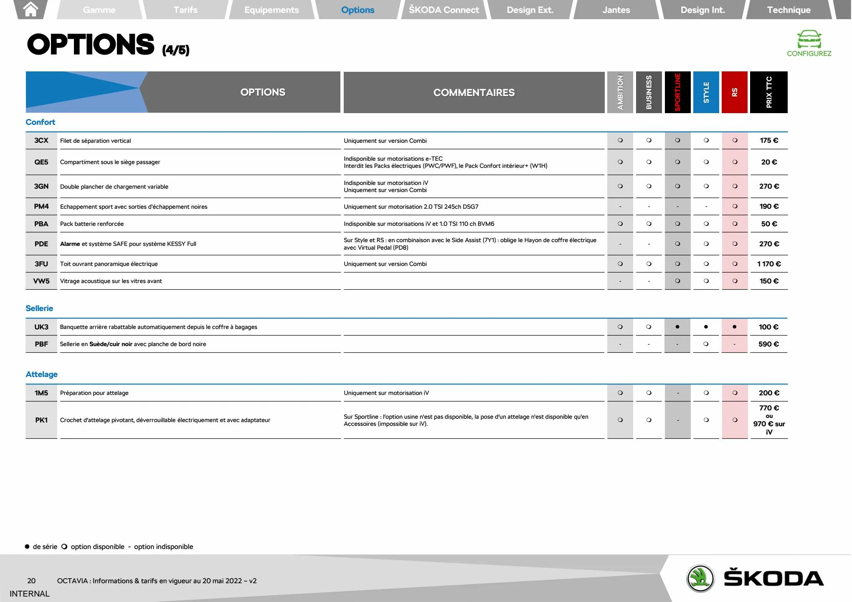
Task: Click the home icon in the top navigation
Action: pyautogui.click(x=31, y=9)
